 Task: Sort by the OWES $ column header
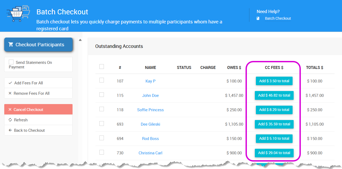pos(234,68)
